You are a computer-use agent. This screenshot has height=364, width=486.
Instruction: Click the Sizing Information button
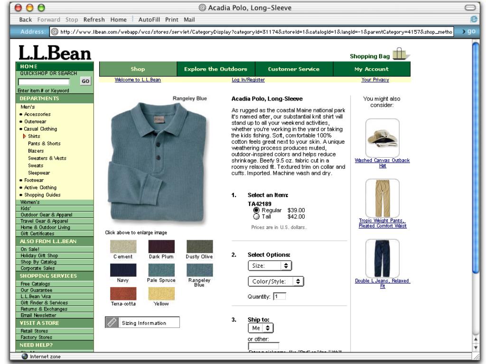click(x=142, y=322)
